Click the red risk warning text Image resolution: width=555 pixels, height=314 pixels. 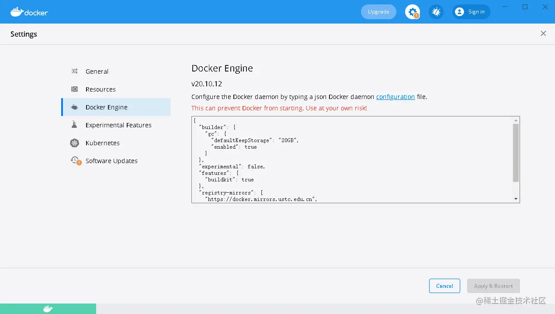pos(279,108)
